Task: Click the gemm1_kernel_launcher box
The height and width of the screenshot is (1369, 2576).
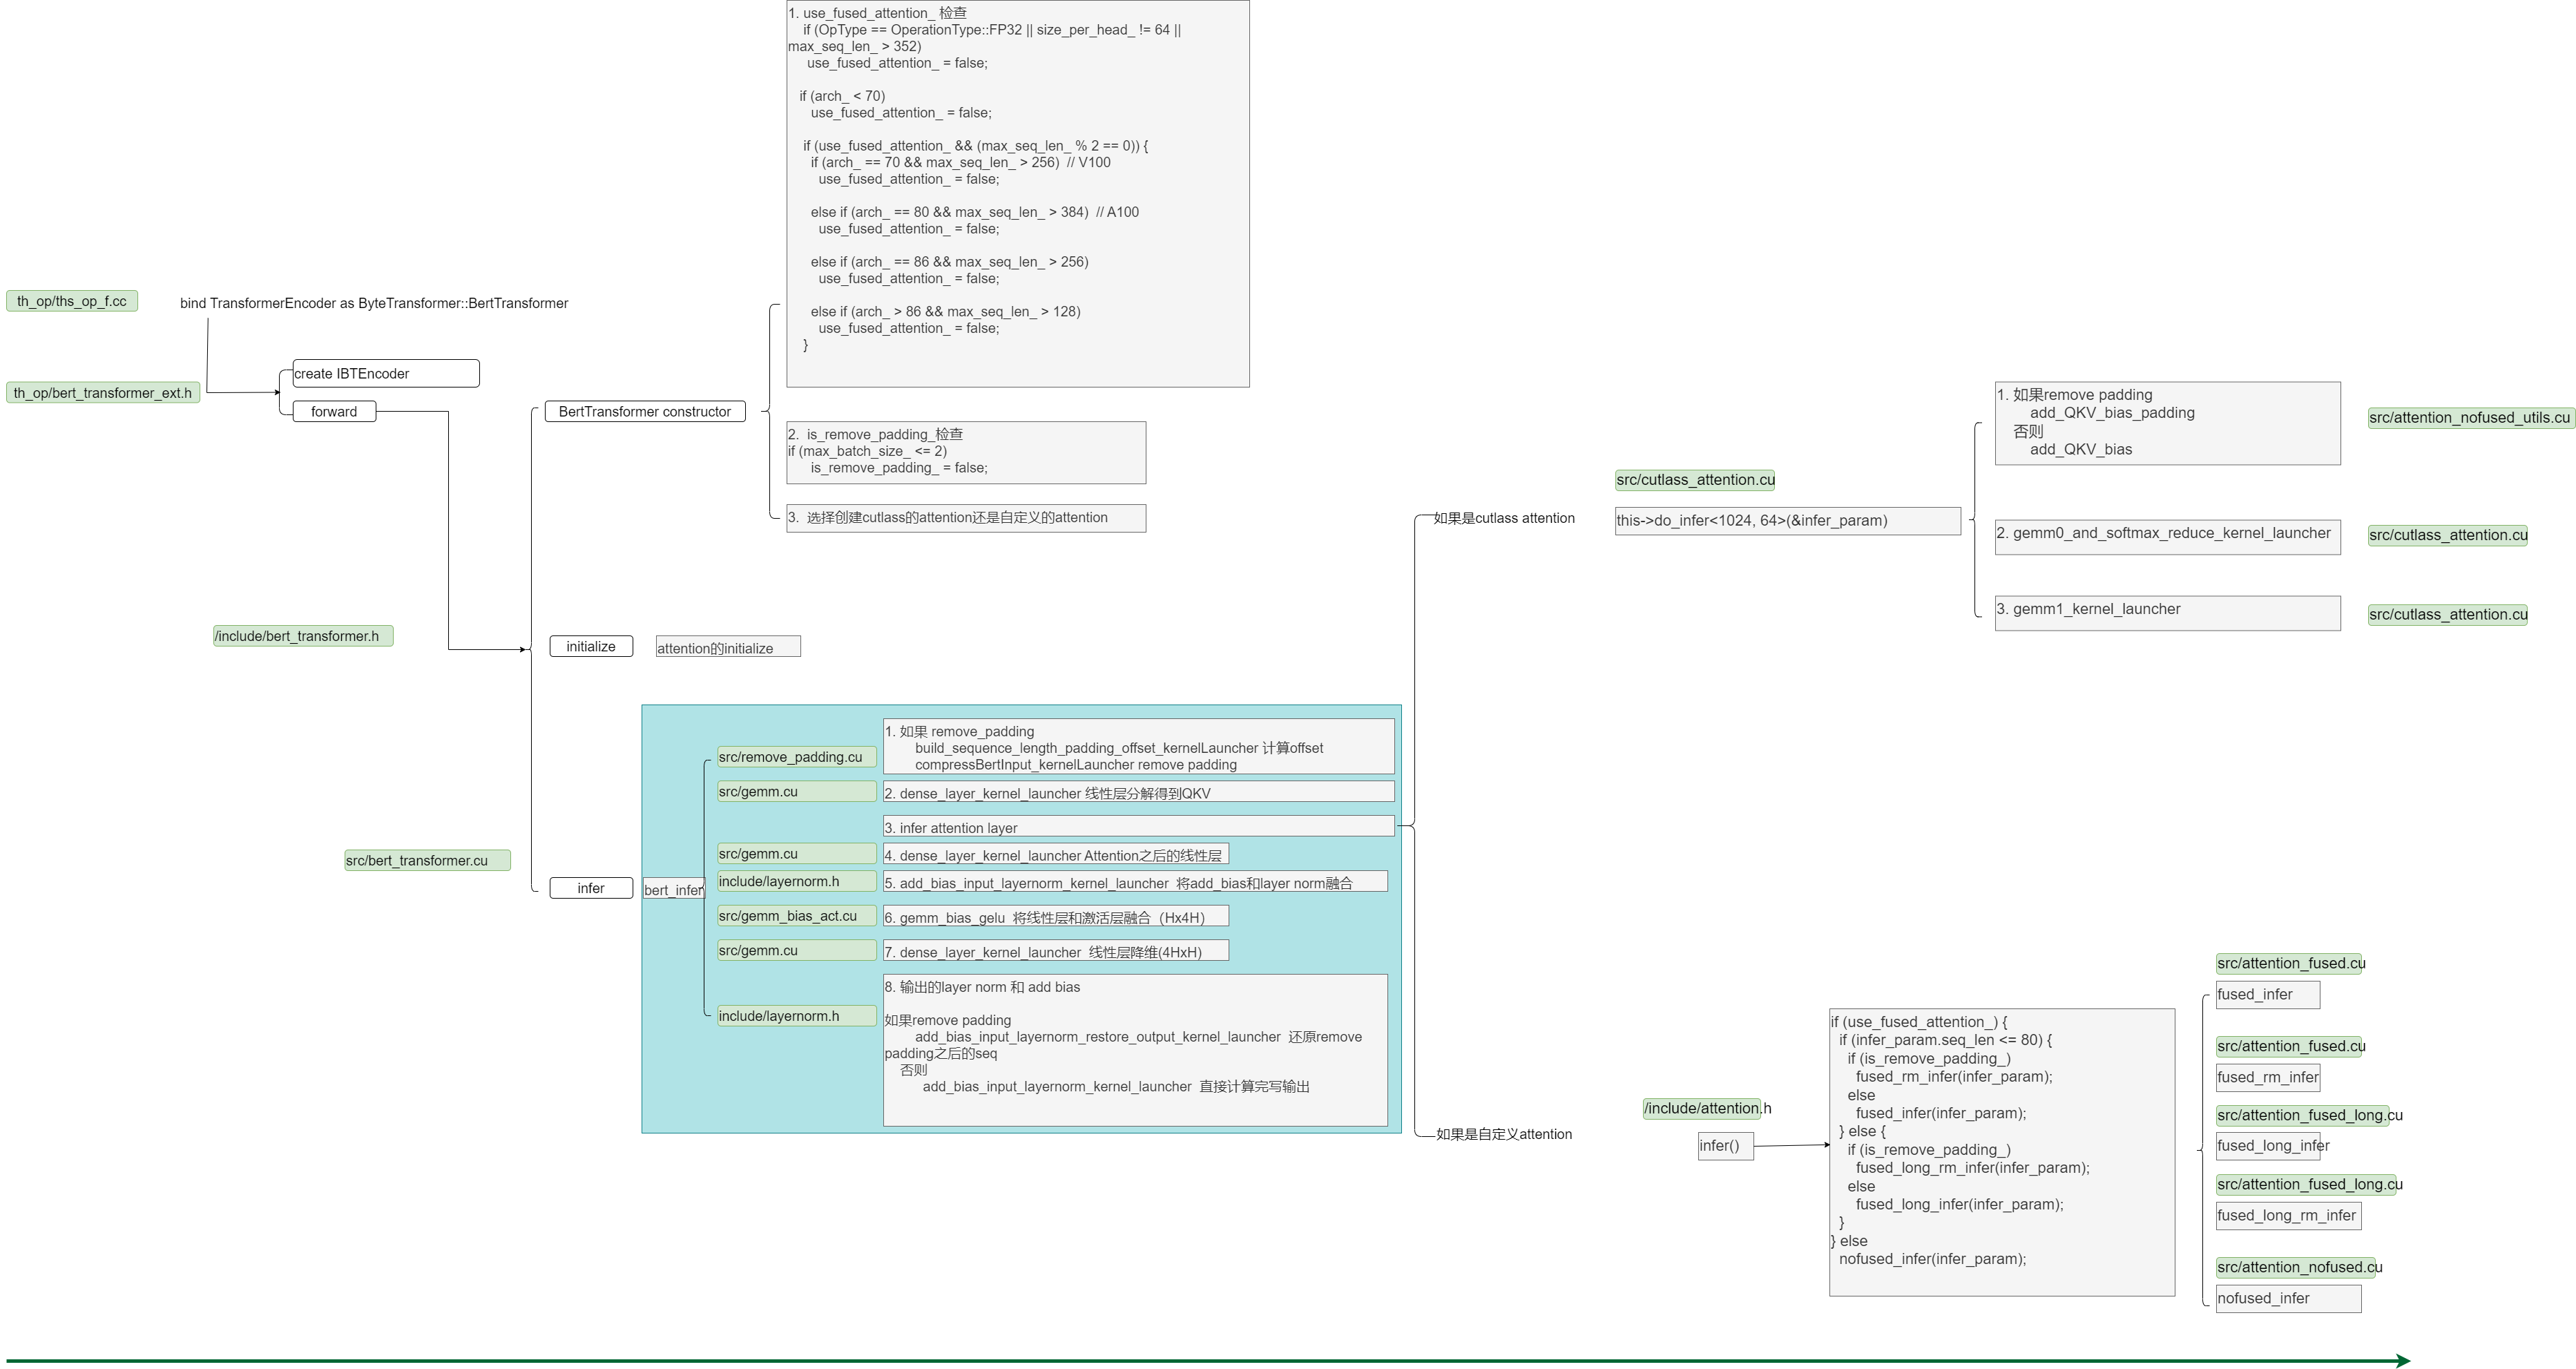Action: 2167,612
